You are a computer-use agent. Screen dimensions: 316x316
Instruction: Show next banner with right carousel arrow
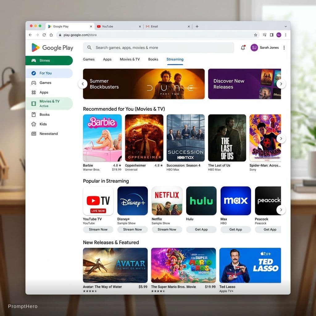281,84
